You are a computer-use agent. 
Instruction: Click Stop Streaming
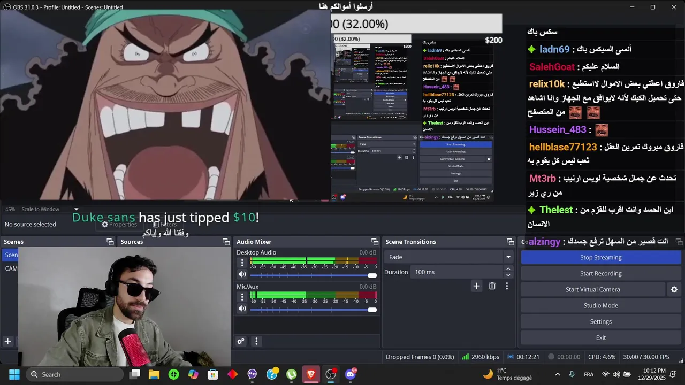point(600,257)
